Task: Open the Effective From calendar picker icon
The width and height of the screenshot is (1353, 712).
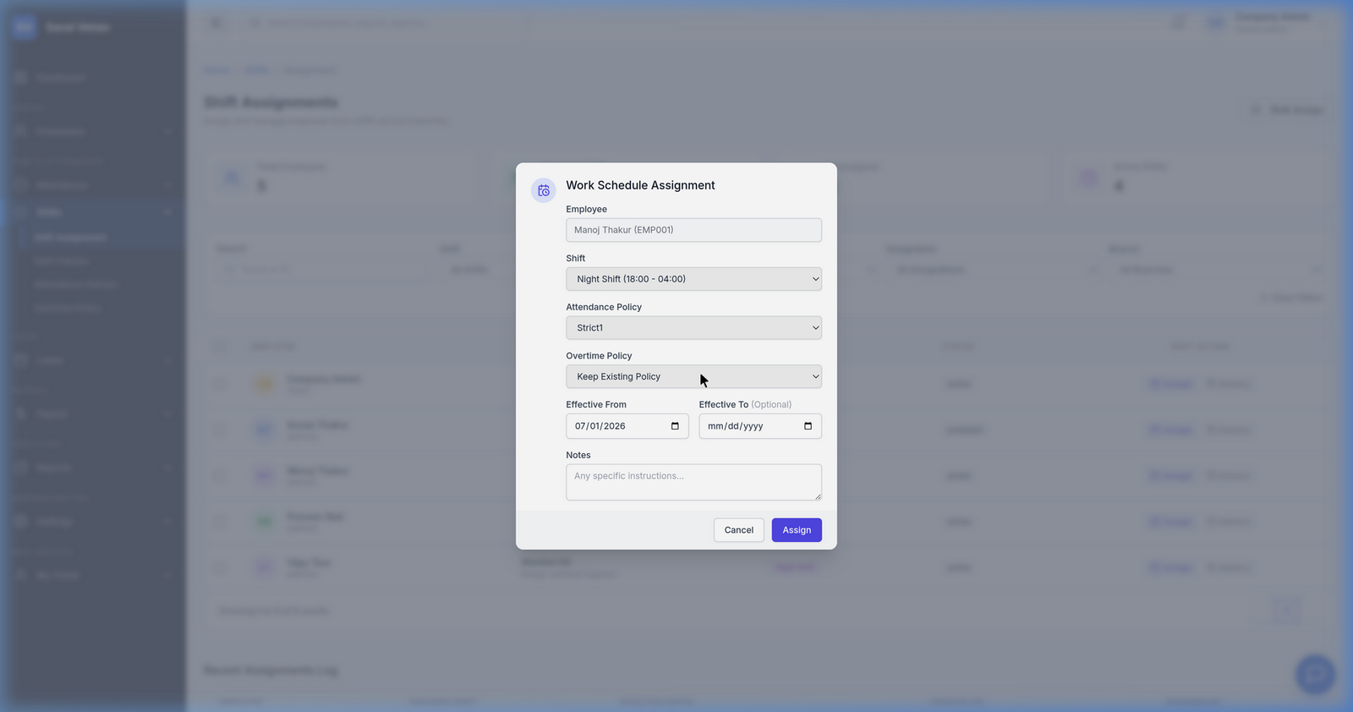Action: (x=675, y=426)
